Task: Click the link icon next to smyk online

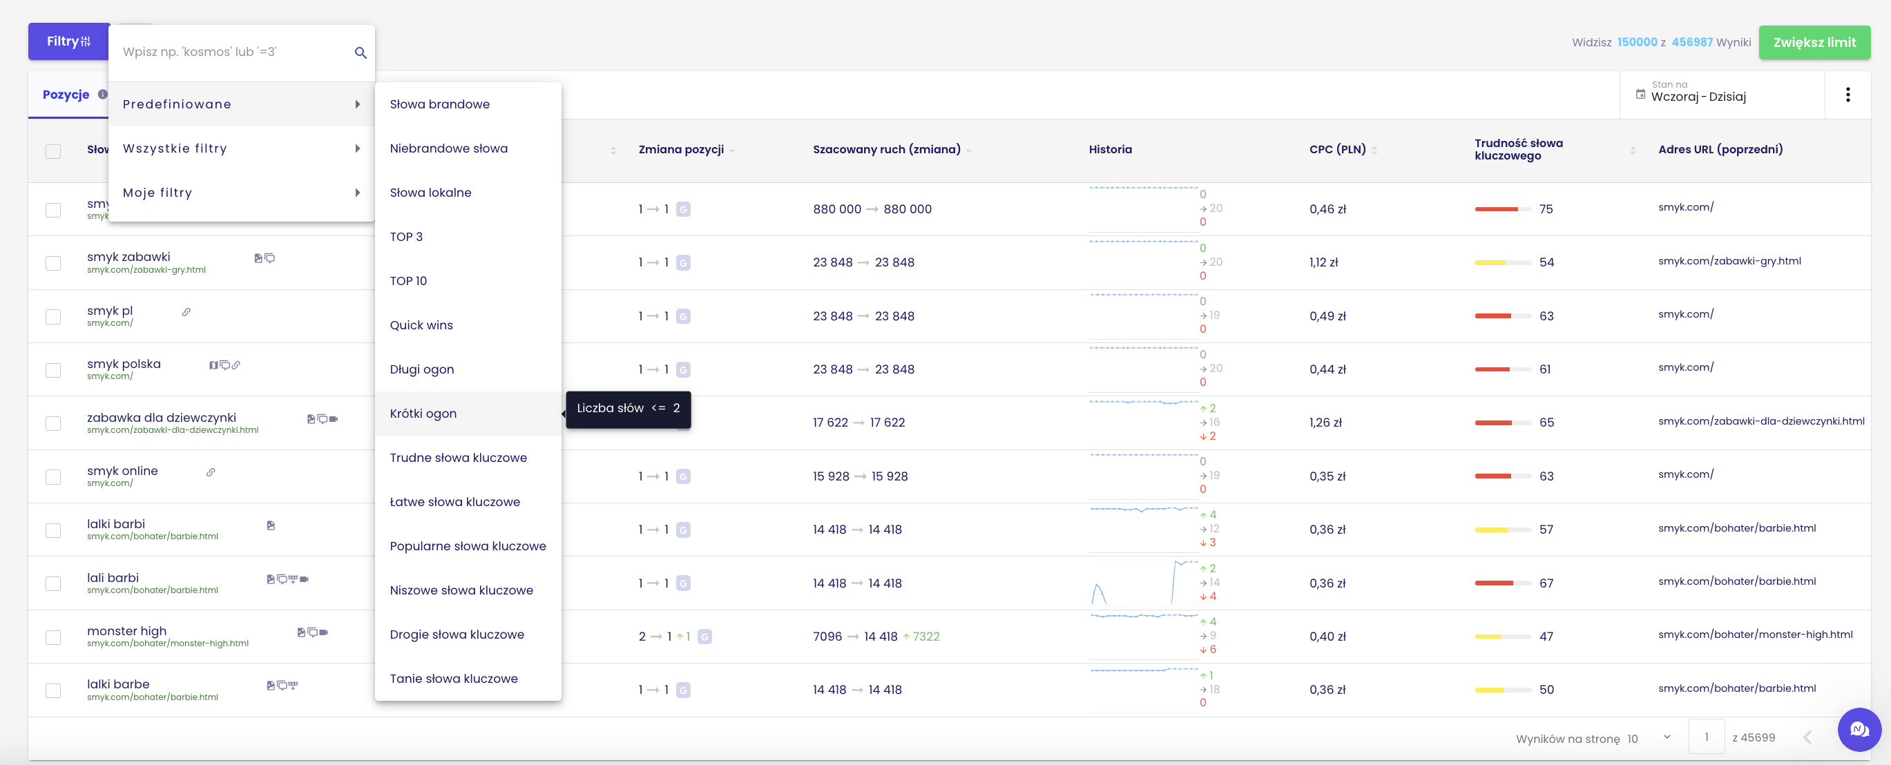Action: 211,472
